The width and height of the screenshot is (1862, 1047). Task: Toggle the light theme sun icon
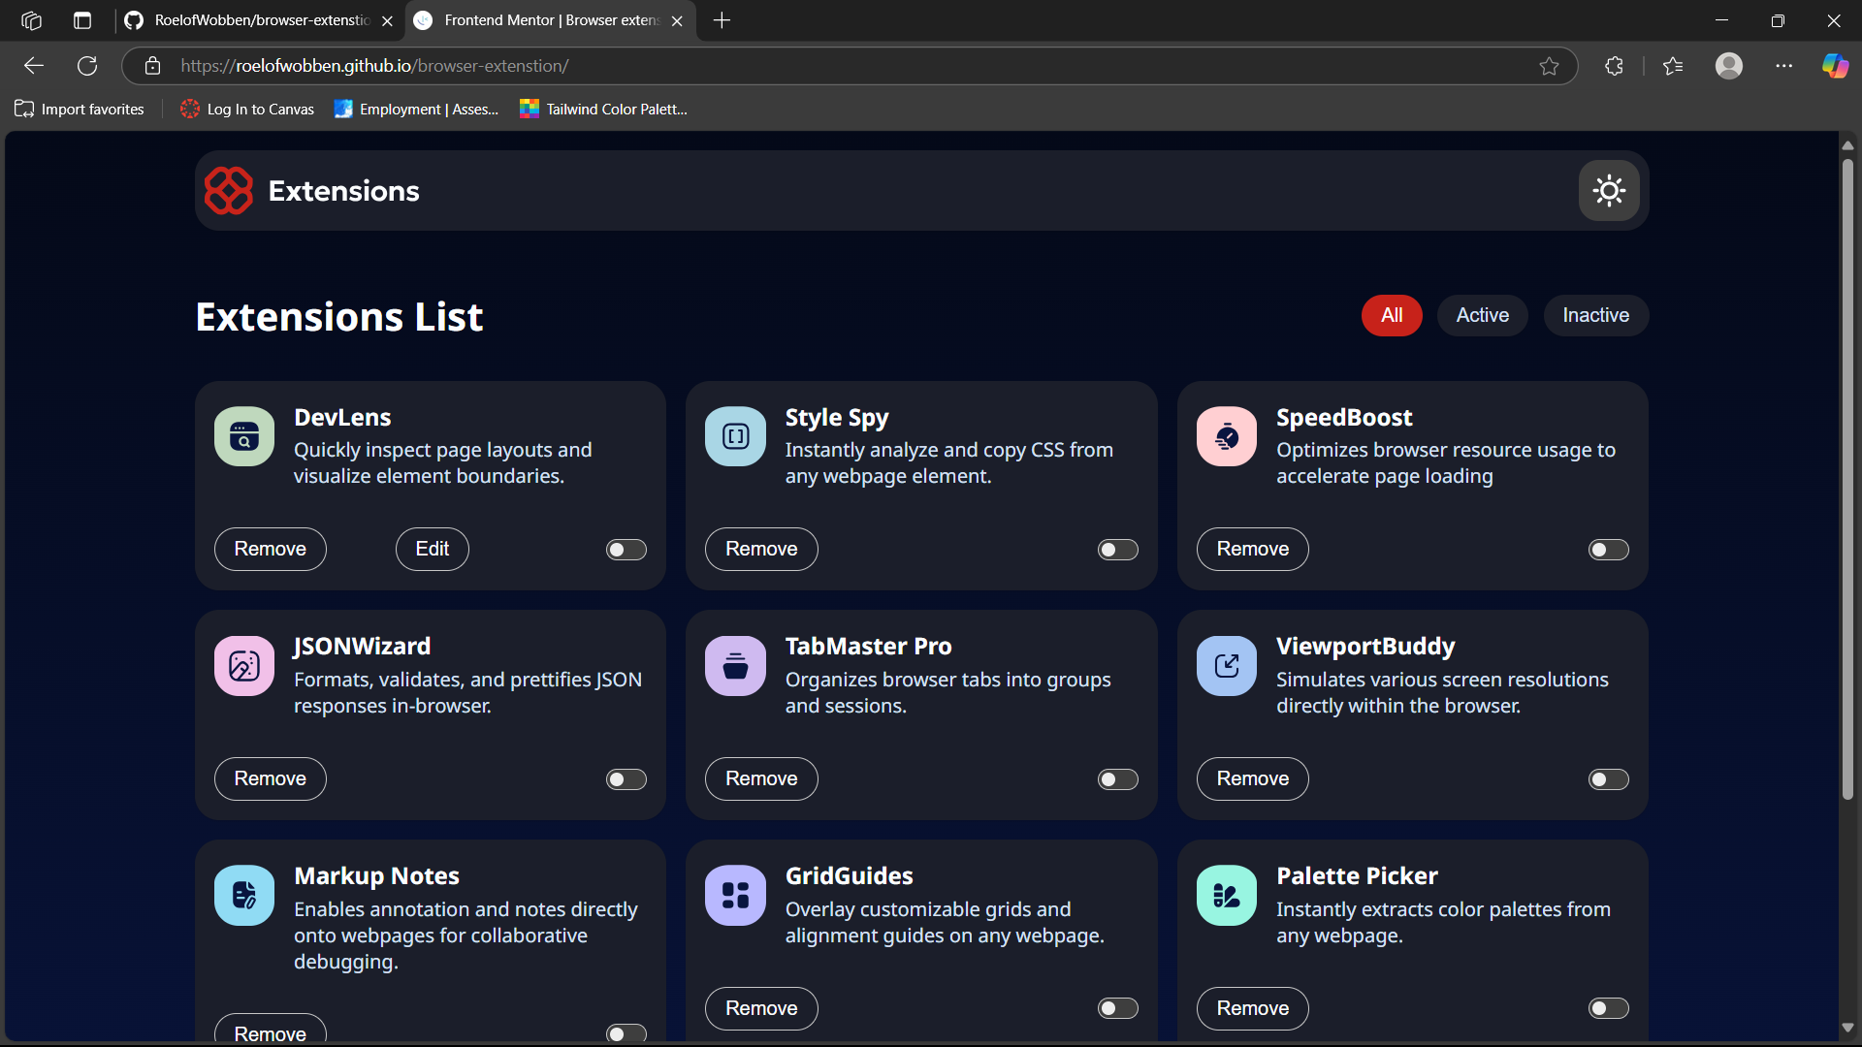(1608, 190)
